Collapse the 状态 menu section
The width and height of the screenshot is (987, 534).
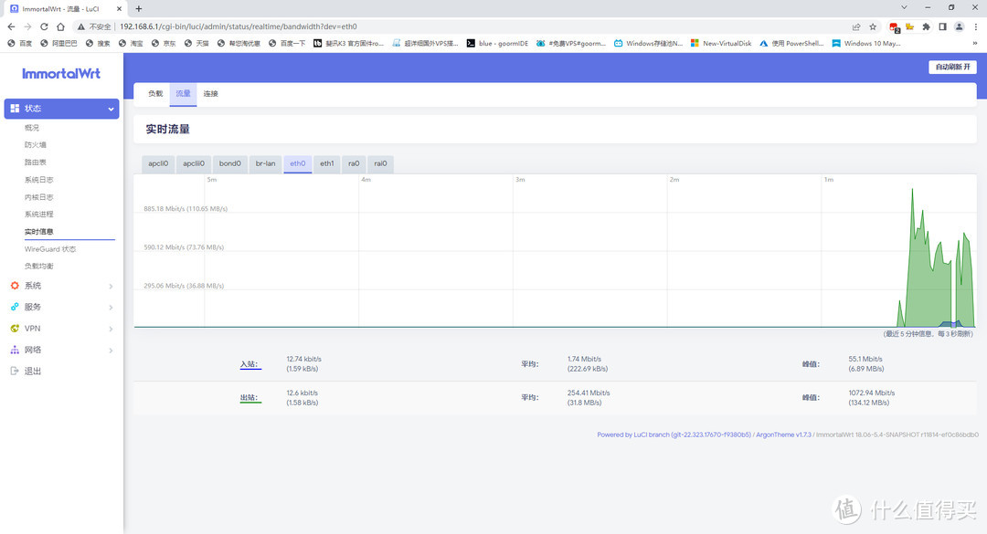click(x=111, y=110)
